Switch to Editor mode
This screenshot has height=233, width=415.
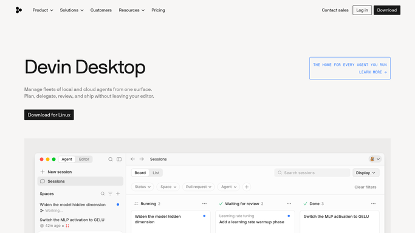84,160
